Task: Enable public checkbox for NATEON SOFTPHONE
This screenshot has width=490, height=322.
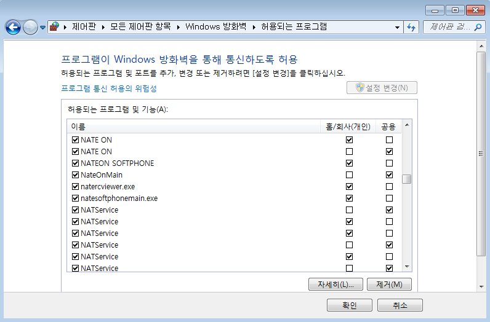Action: coord(390,163)
